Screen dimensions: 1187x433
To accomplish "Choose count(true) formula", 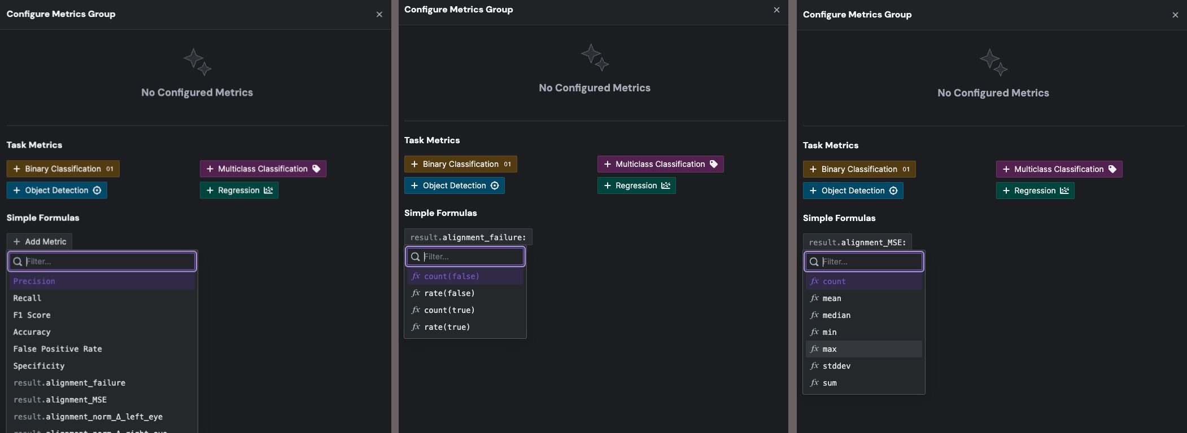I will 465,310.
